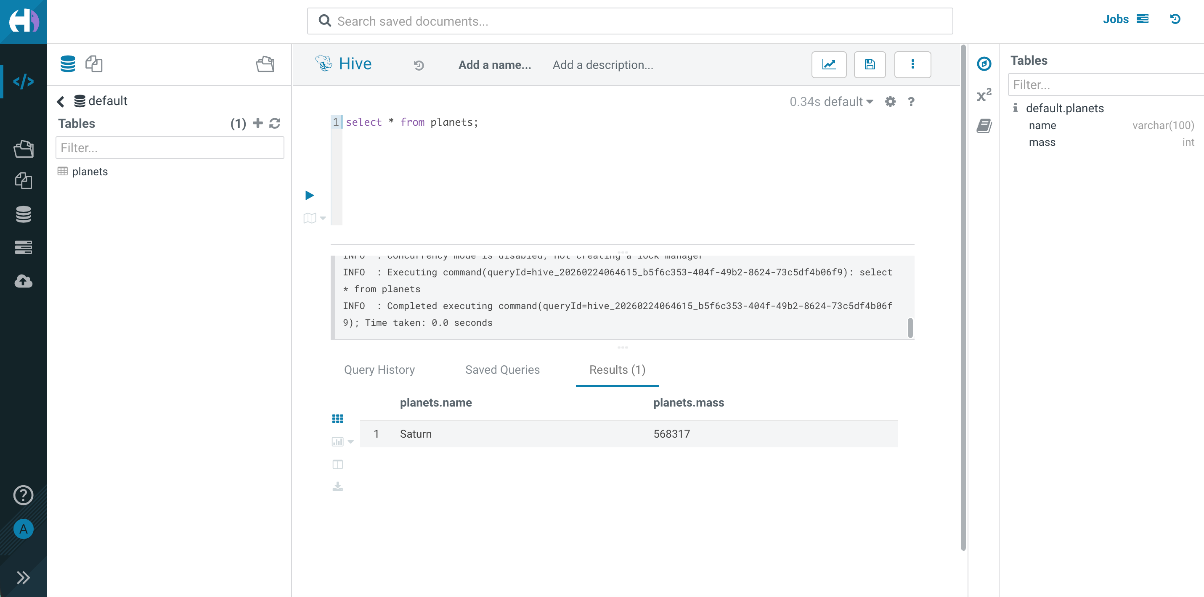Create a new table with the plus icon
This screenshot has height=597, width=1204.
257,123
